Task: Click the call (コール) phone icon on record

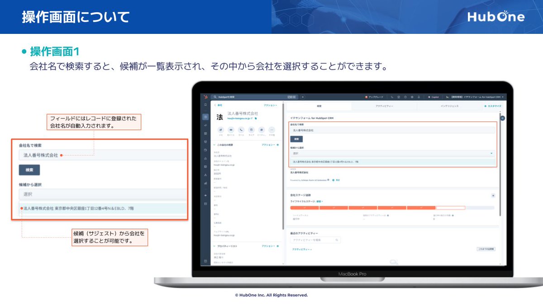Action: (x=241, y=130)
